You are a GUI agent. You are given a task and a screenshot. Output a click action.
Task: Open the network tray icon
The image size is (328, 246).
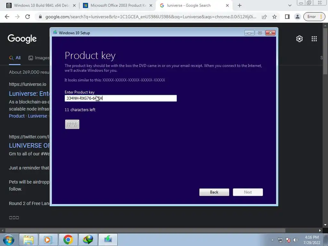click(x=280, y=240)
